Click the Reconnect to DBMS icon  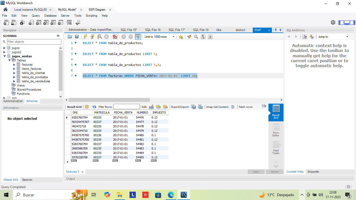tap(78, 23)
